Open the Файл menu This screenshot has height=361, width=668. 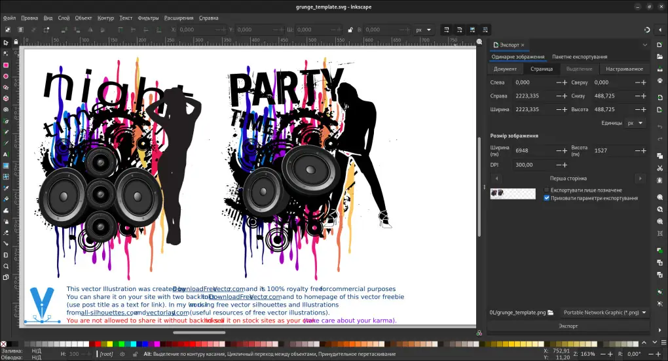tap(9, 18)
